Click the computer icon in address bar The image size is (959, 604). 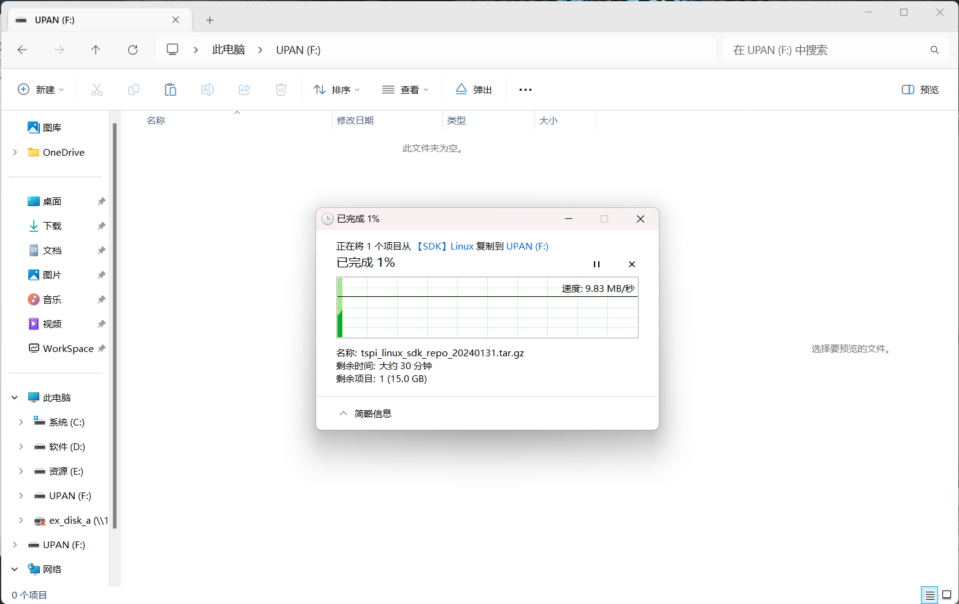172,49
